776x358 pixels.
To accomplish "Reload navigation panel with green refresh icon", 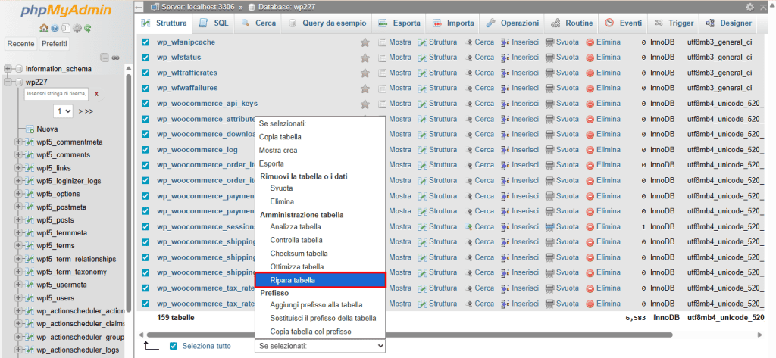I will (88, 28).
